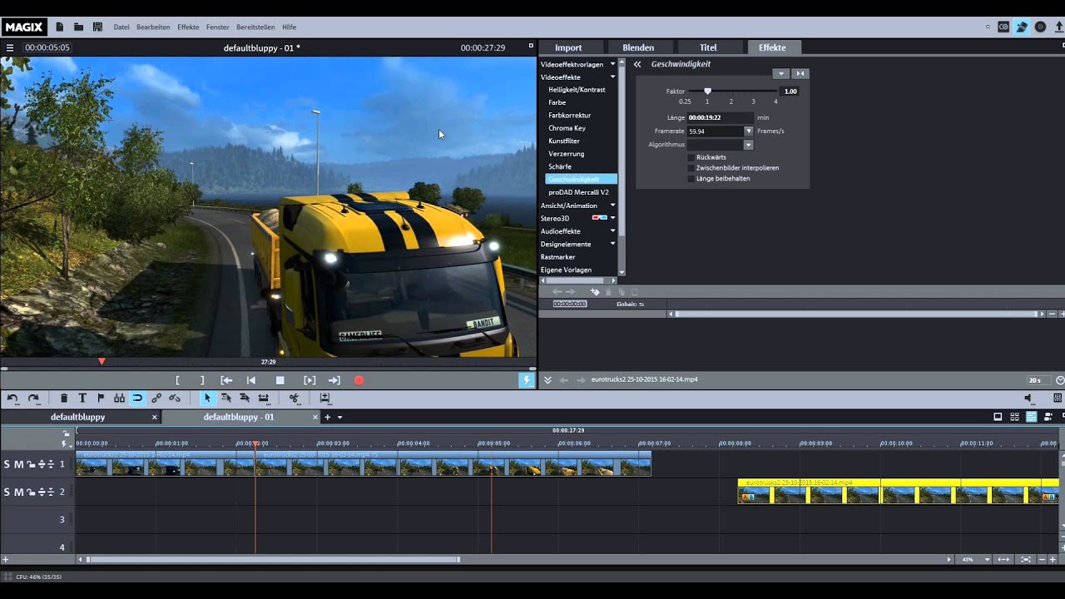Enable Zwischenbilder interpolieren checkbox
This screenshot has width=1065, height=599.
(x=691, y=168)
